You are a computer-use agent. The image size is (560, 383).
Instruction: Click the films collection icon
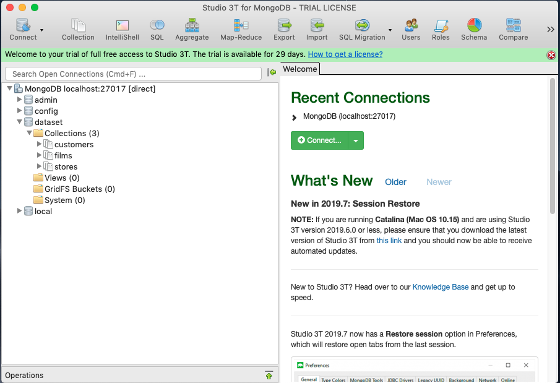[48, 155]
